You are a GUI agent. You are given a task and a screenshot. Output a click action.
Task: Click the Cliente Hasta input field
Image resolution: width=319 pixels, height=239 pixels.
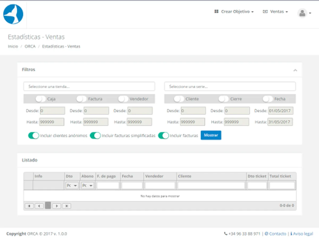192,122
